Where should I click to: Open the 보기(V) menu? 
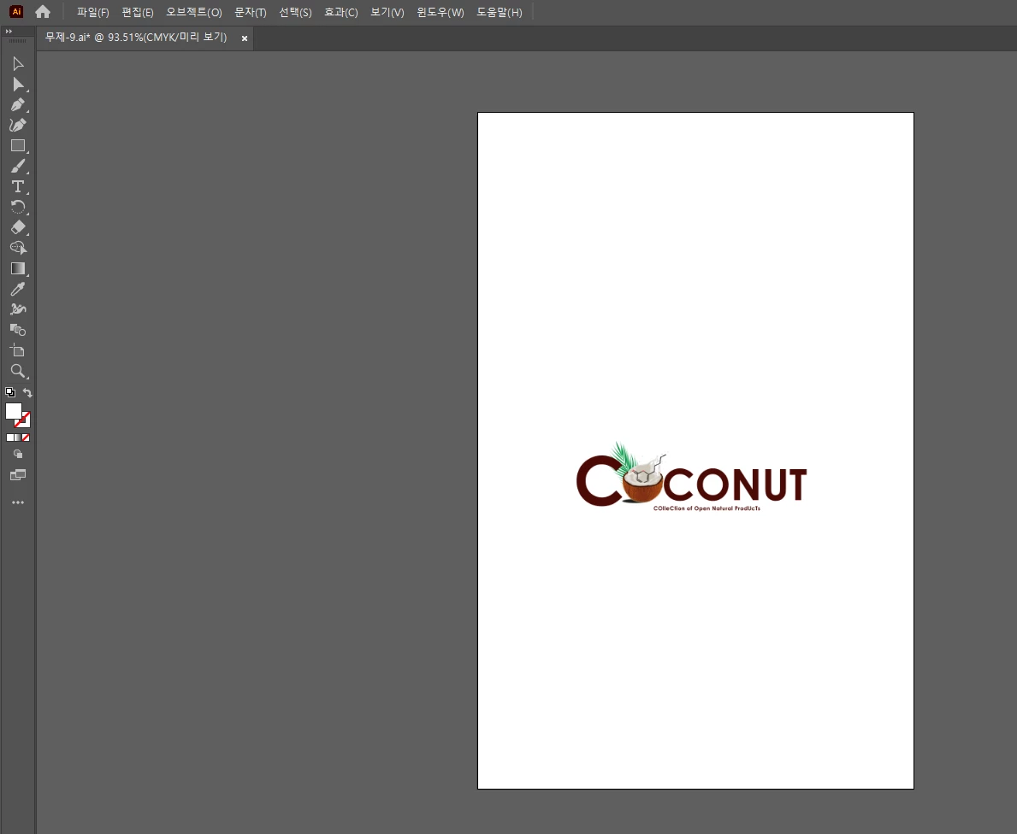tap(387, 12)
